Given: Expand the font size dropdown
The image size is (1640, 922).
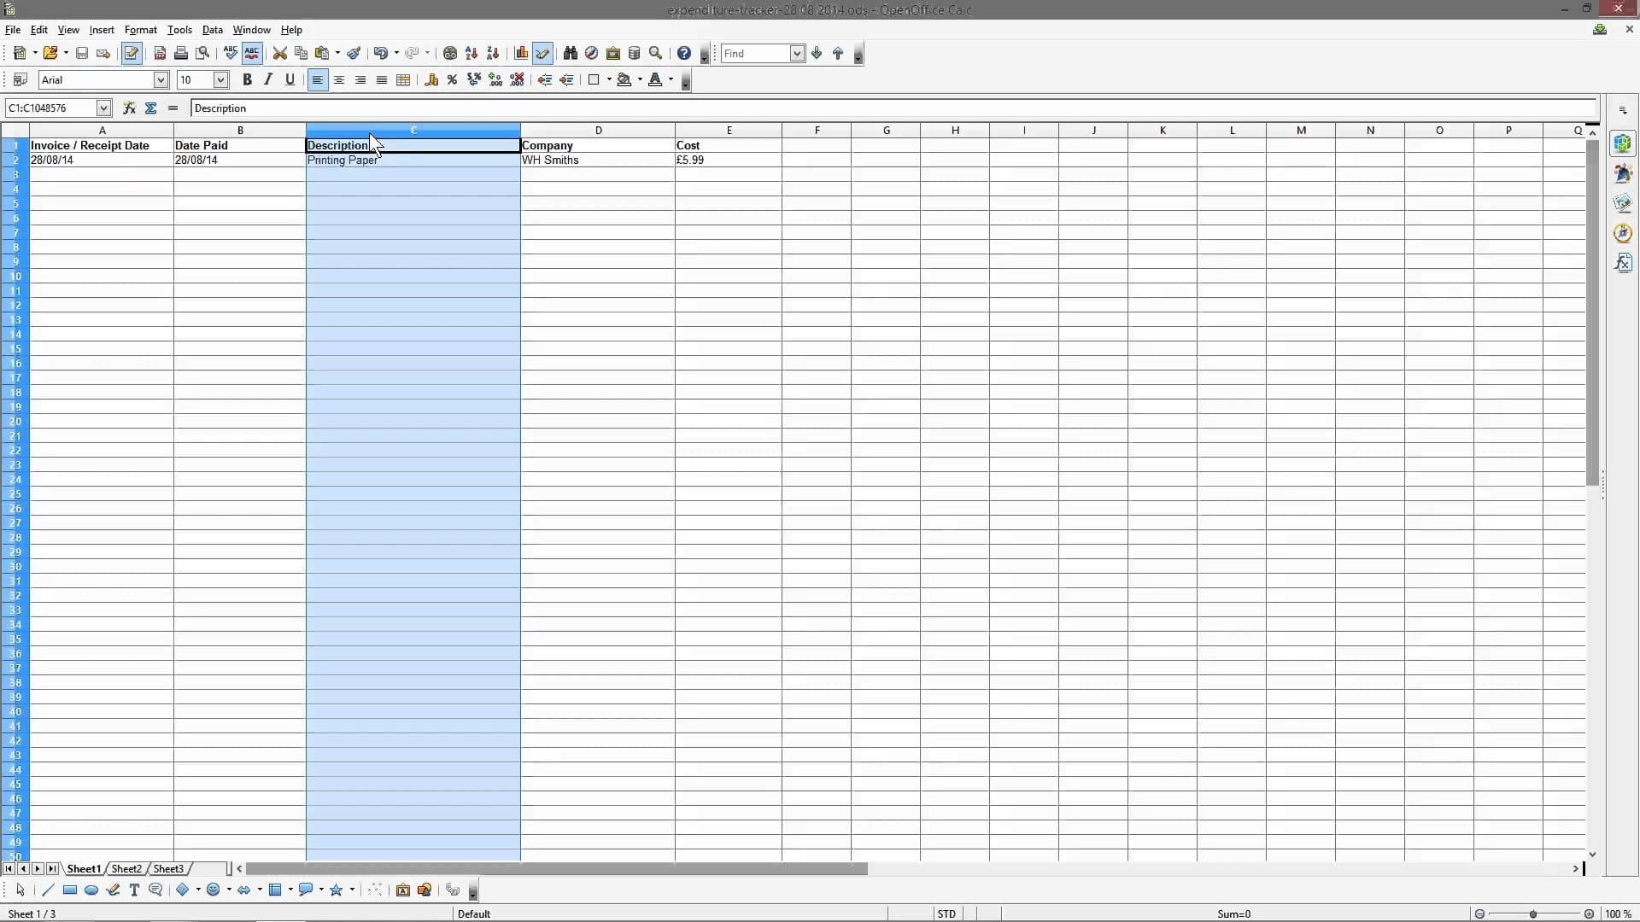Looking at the screenshot, I should tap(220, 80).
